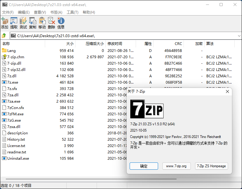Viewport: 242px width, 189px height.
Task: Expand the address path dropdown arrow
Action: 239,36
